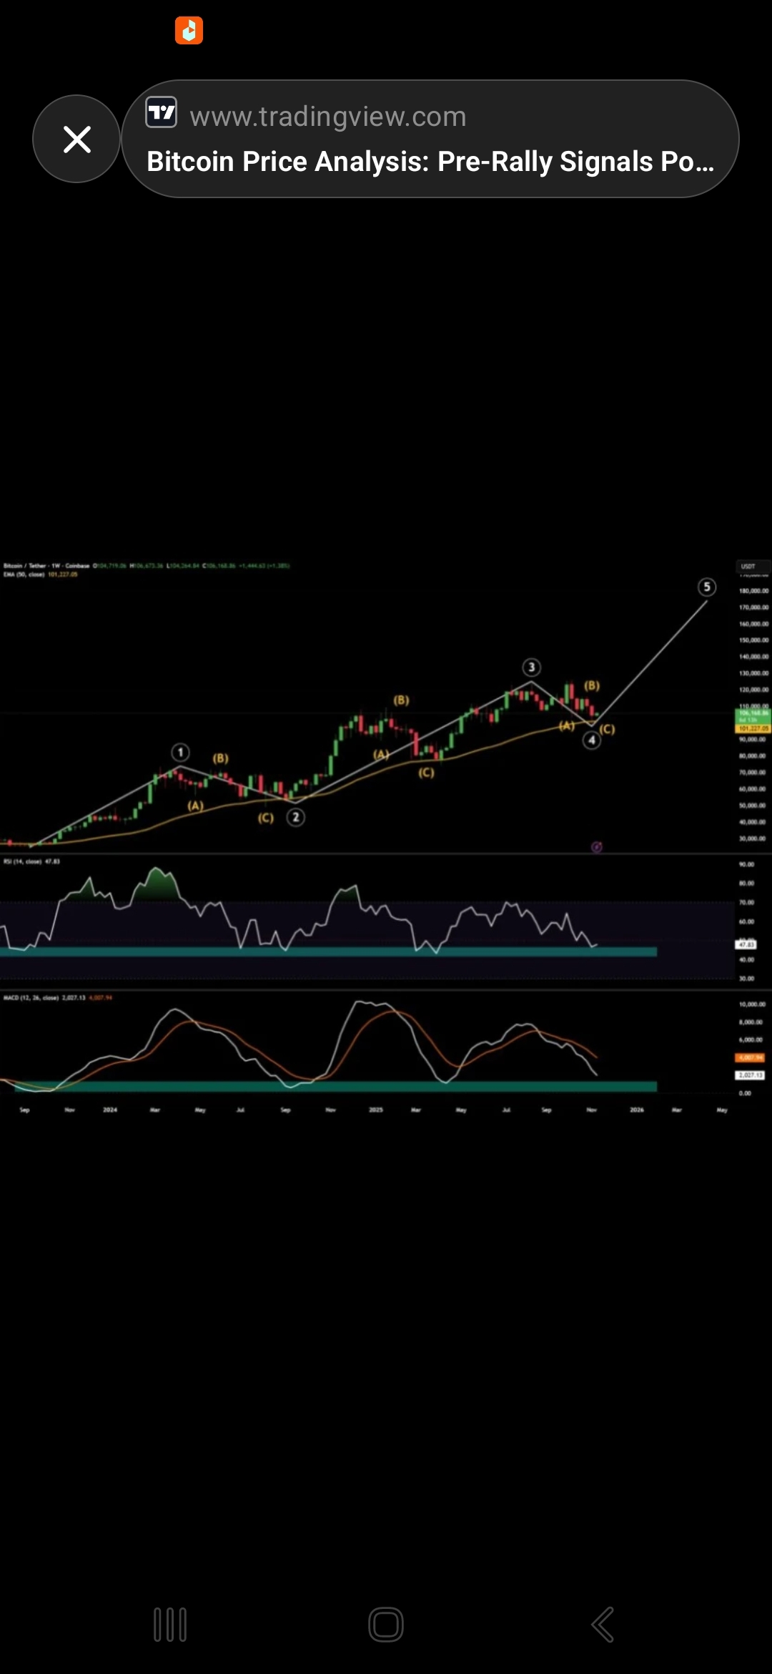Tap the 180,000.00 price axis label

(x=753, y=591)
